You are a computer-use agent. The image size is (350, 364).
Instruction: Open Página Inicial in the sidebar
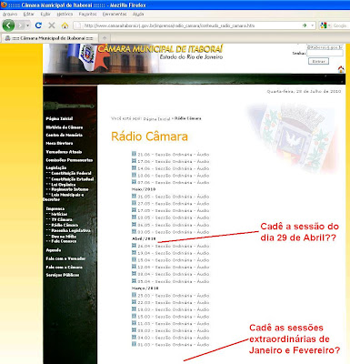tap(59, 118)
